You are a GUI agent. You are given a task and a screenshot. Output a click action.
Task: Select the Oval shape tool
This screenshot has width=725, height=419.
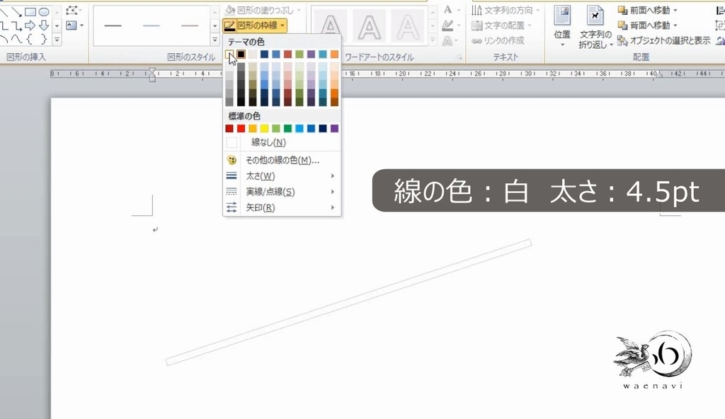pos(44,12)
